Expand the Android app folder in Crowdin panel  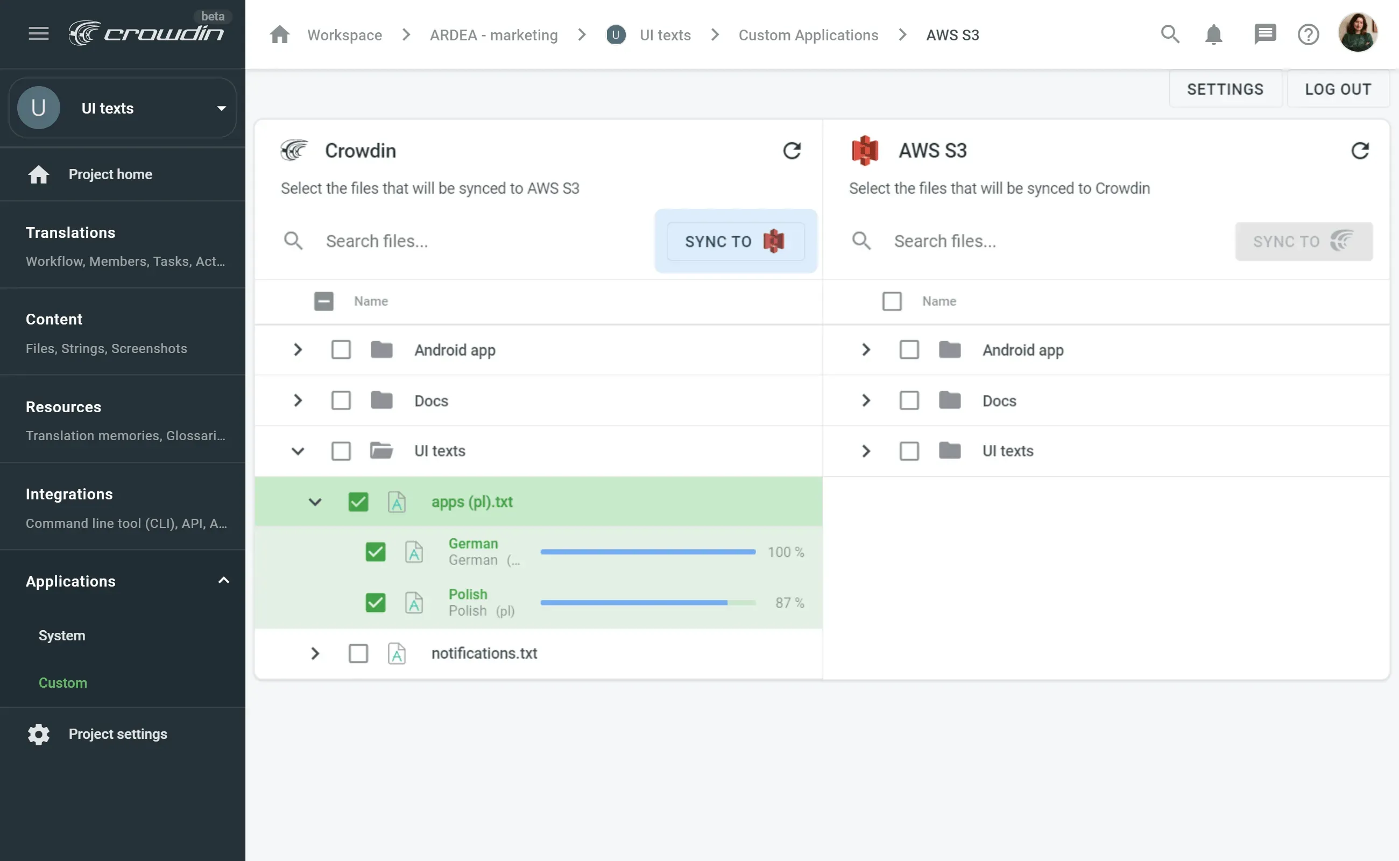296,350
